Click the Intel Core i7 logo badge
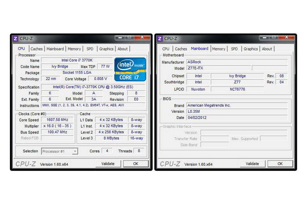308x205 pixels. pos(130,69)
